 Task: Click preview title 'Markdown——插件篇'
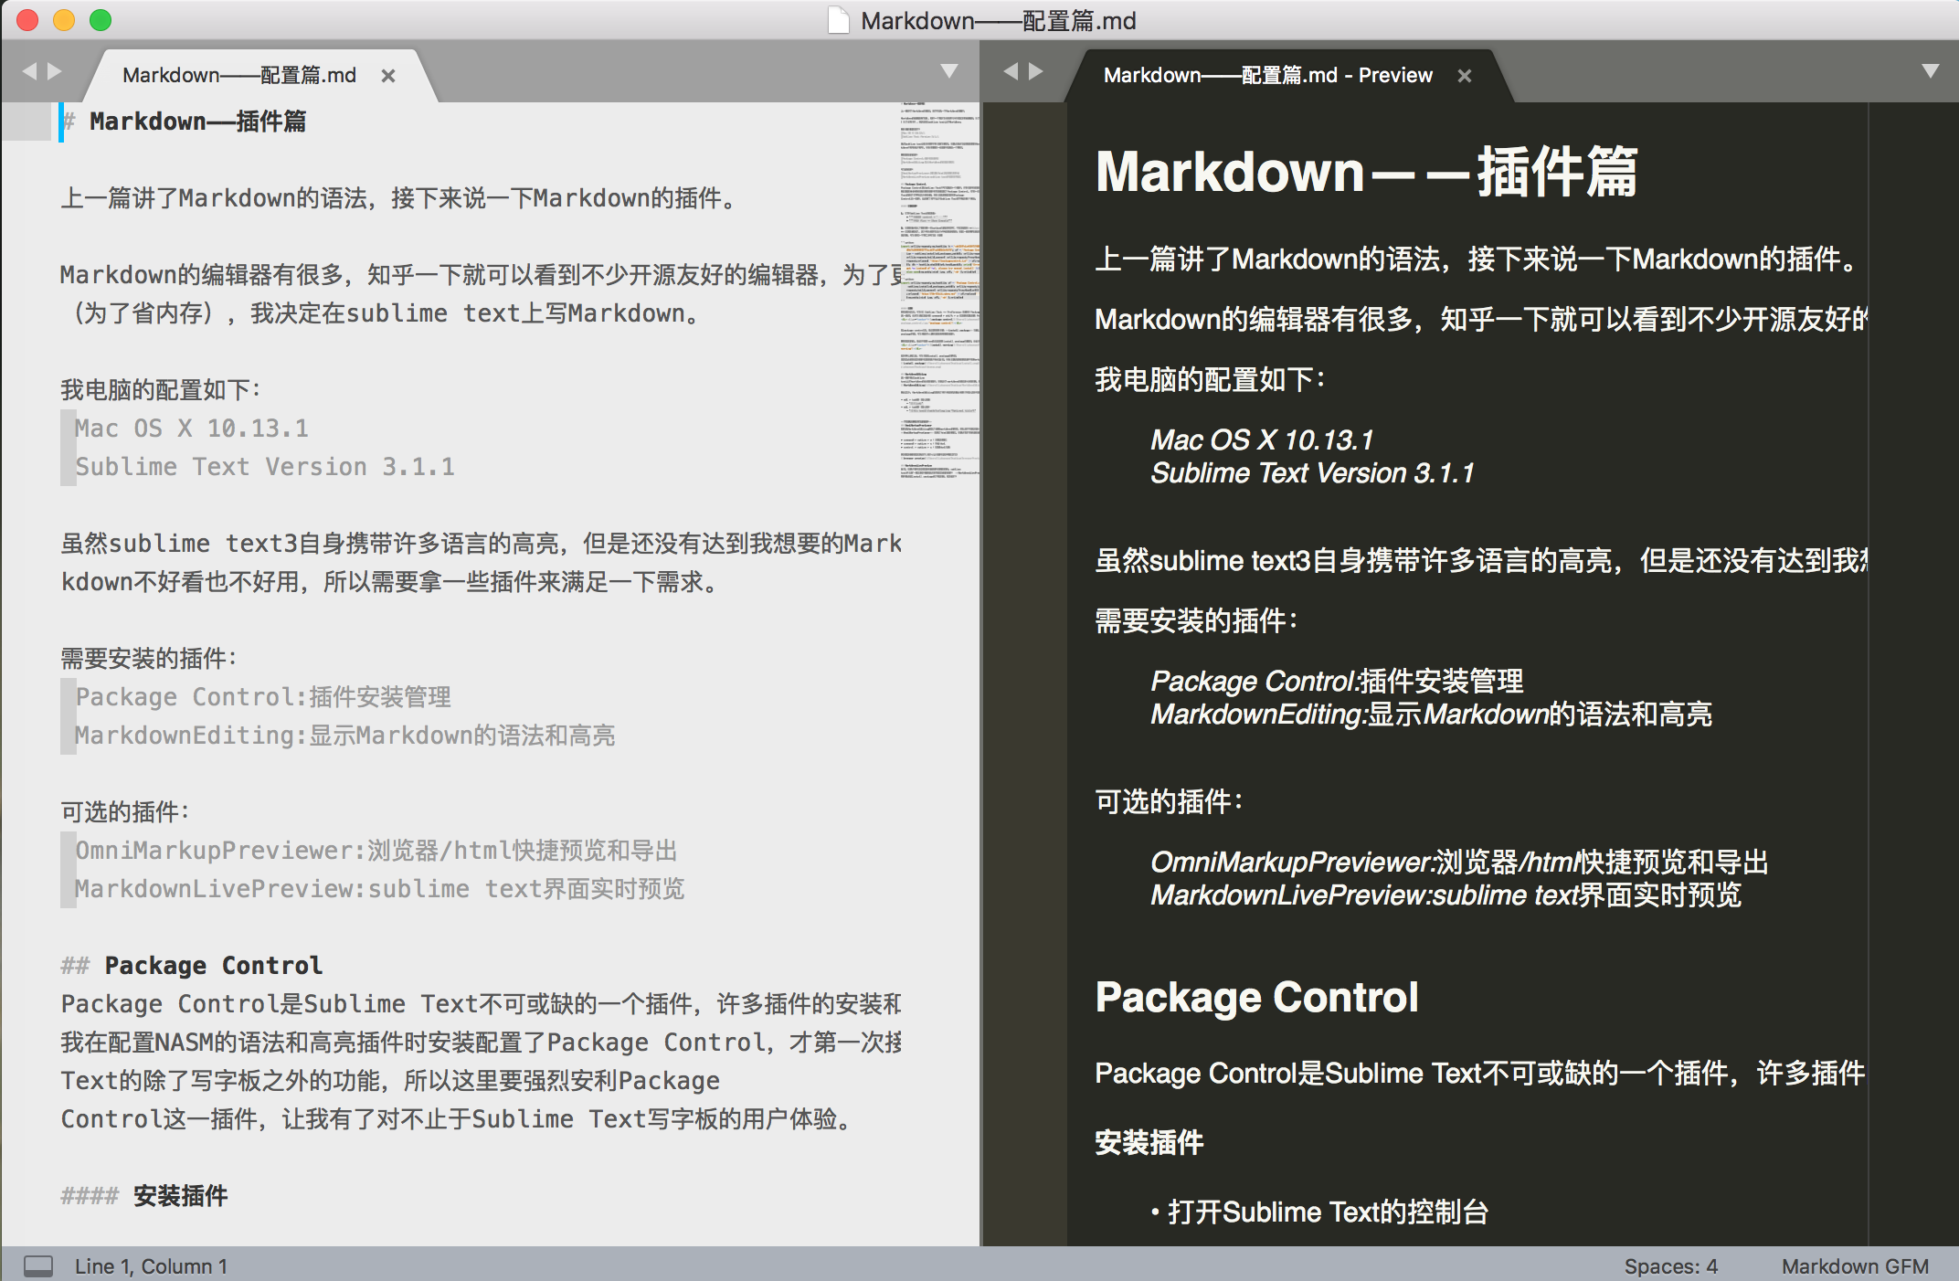pos(1366,172)
